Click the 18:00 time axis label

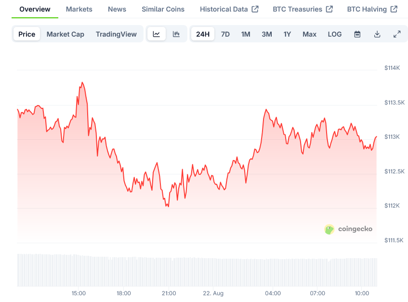coord(124,293)
